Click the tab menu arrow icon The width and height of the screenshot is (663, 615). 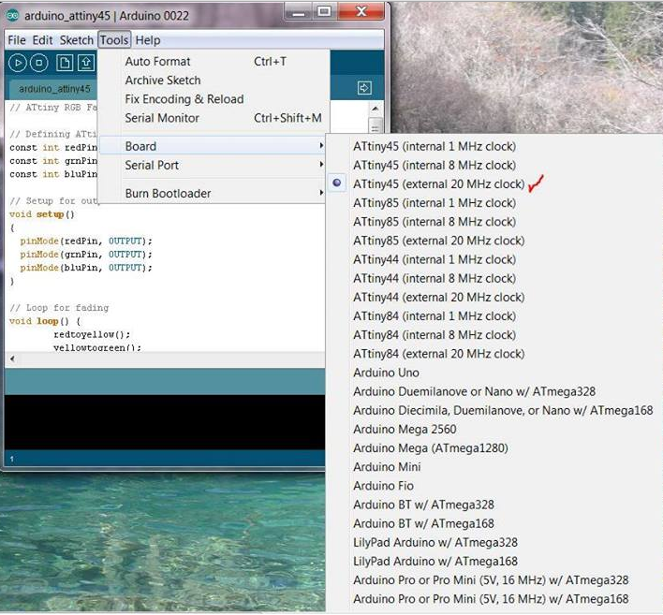click(x=364, y=88)
